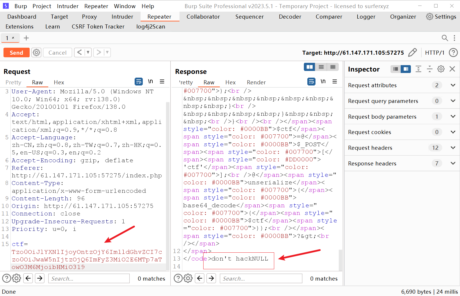Close Repeater tab 1

click(x=13, y=38)
